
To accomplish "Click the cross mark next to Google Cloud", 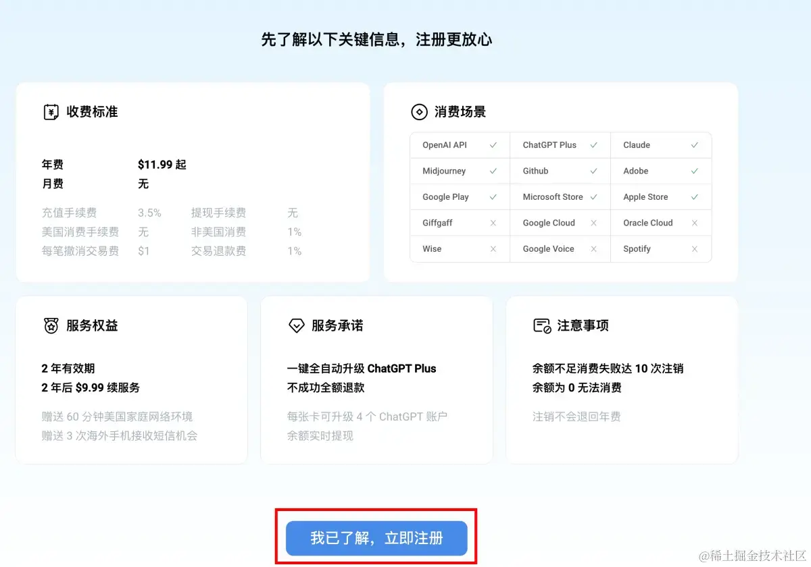I will coord(593,223).
